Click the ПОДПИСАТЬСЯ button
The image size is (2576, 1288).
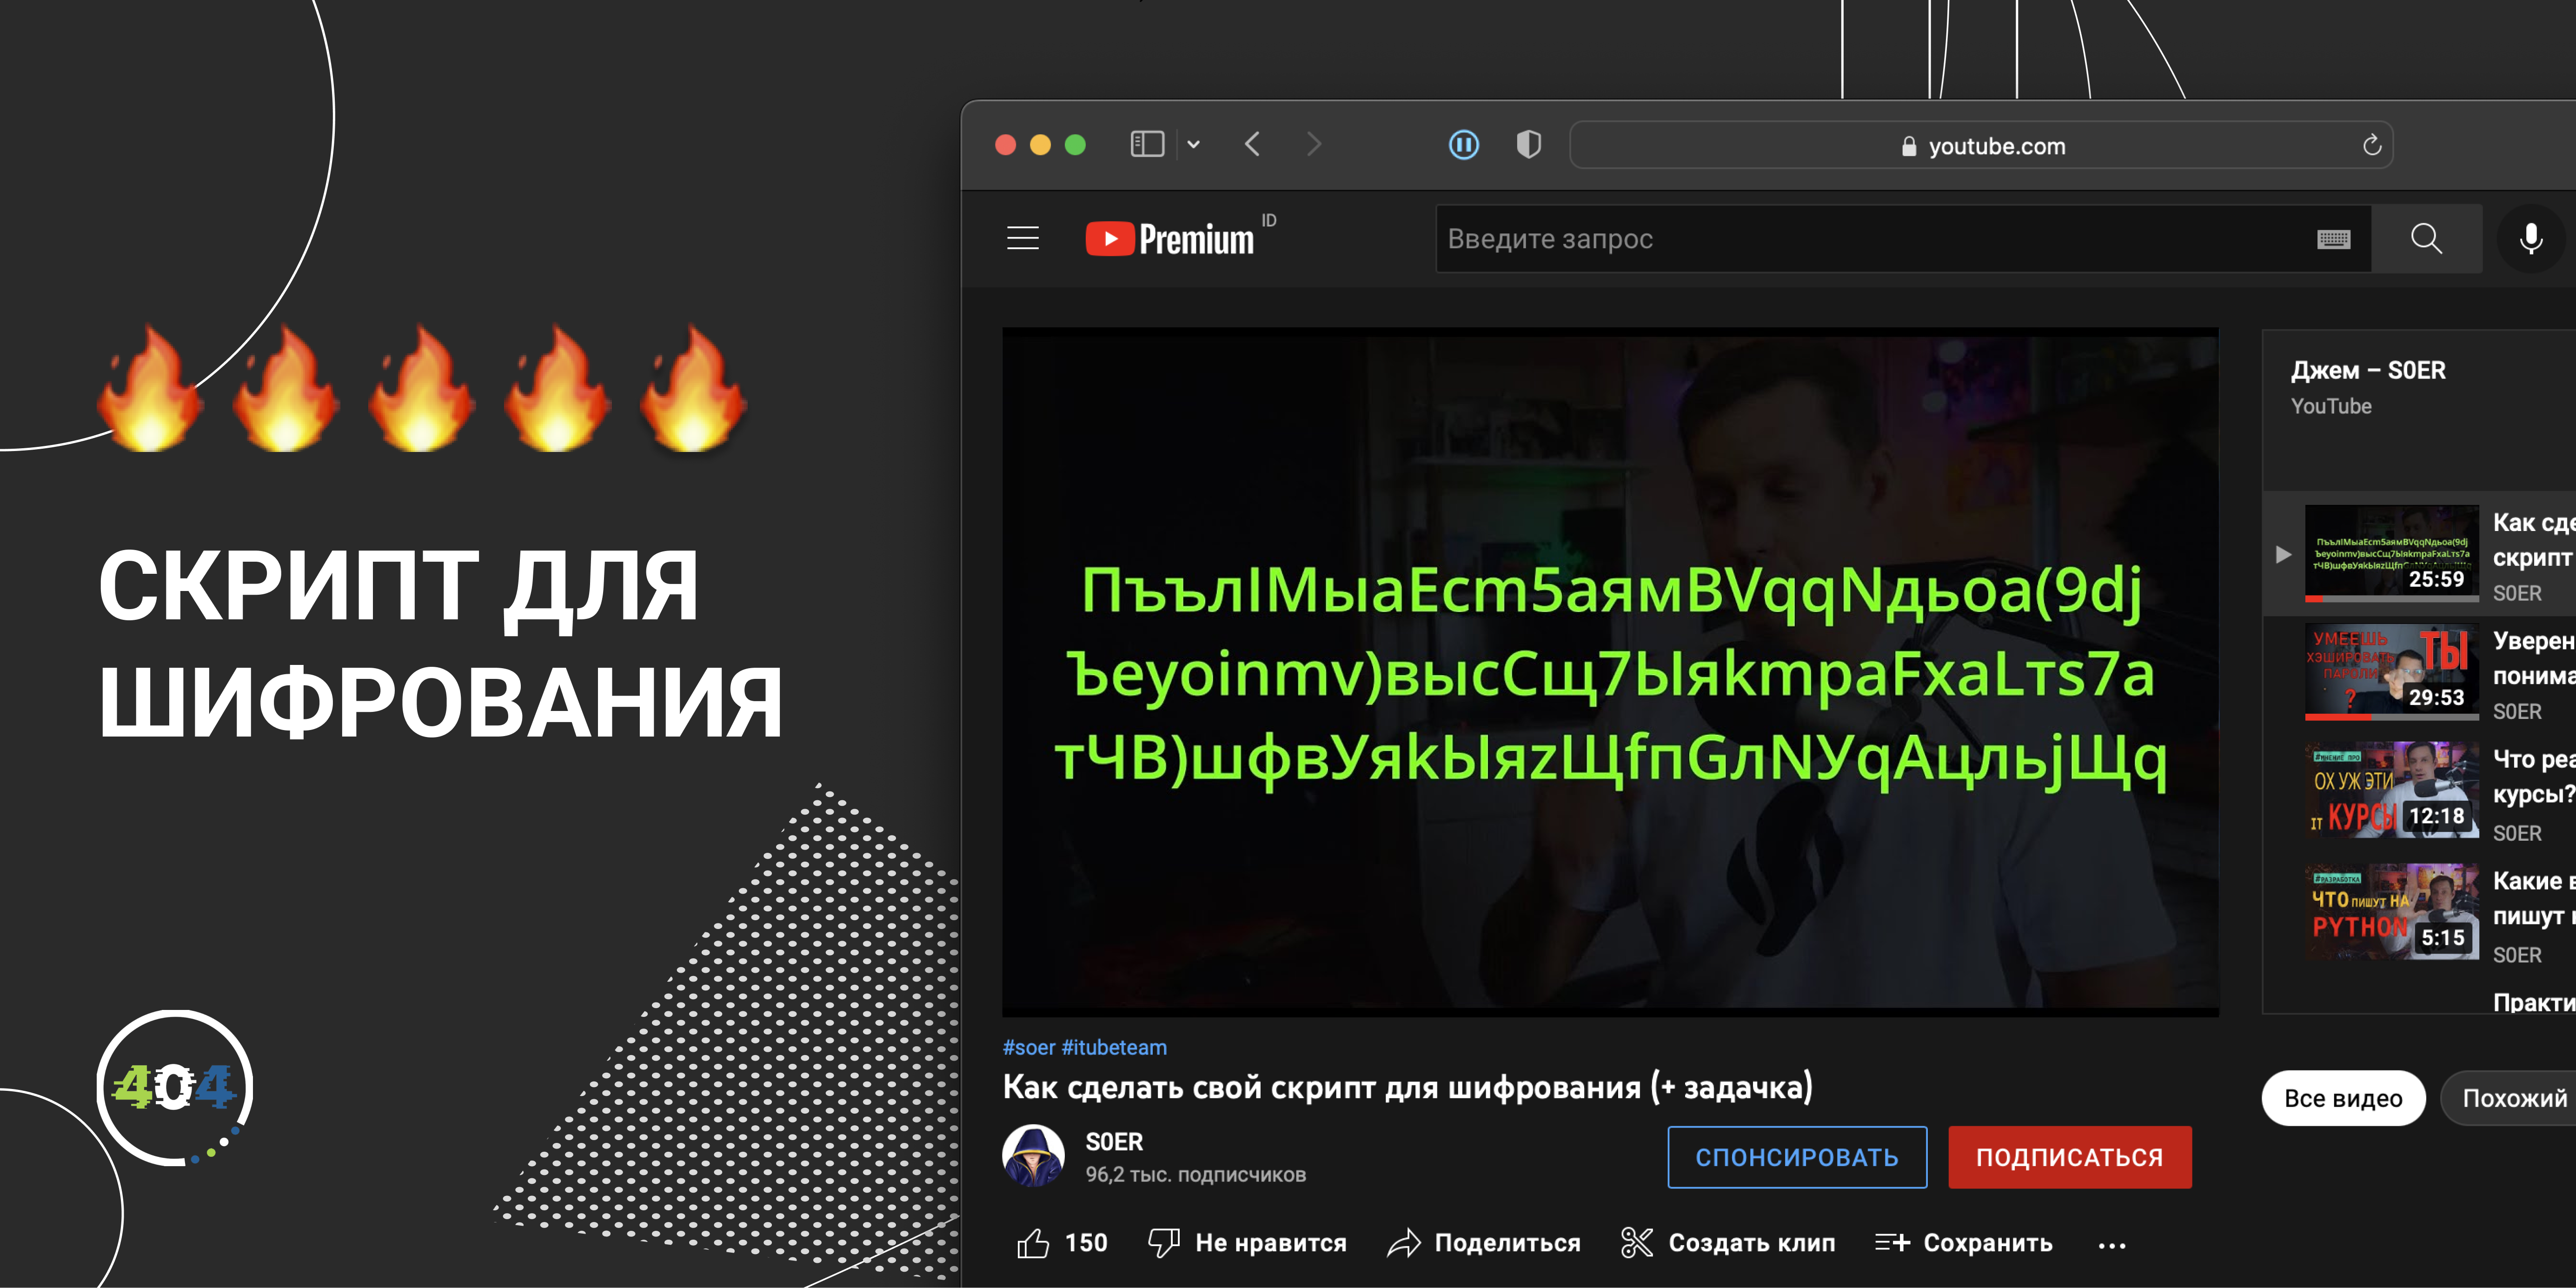point(2069,1157)
